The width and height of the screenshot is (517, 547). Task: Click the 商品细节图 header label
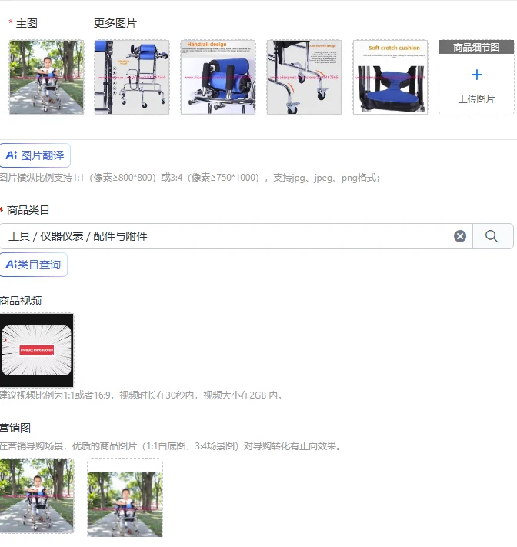(x=476, y=47)
